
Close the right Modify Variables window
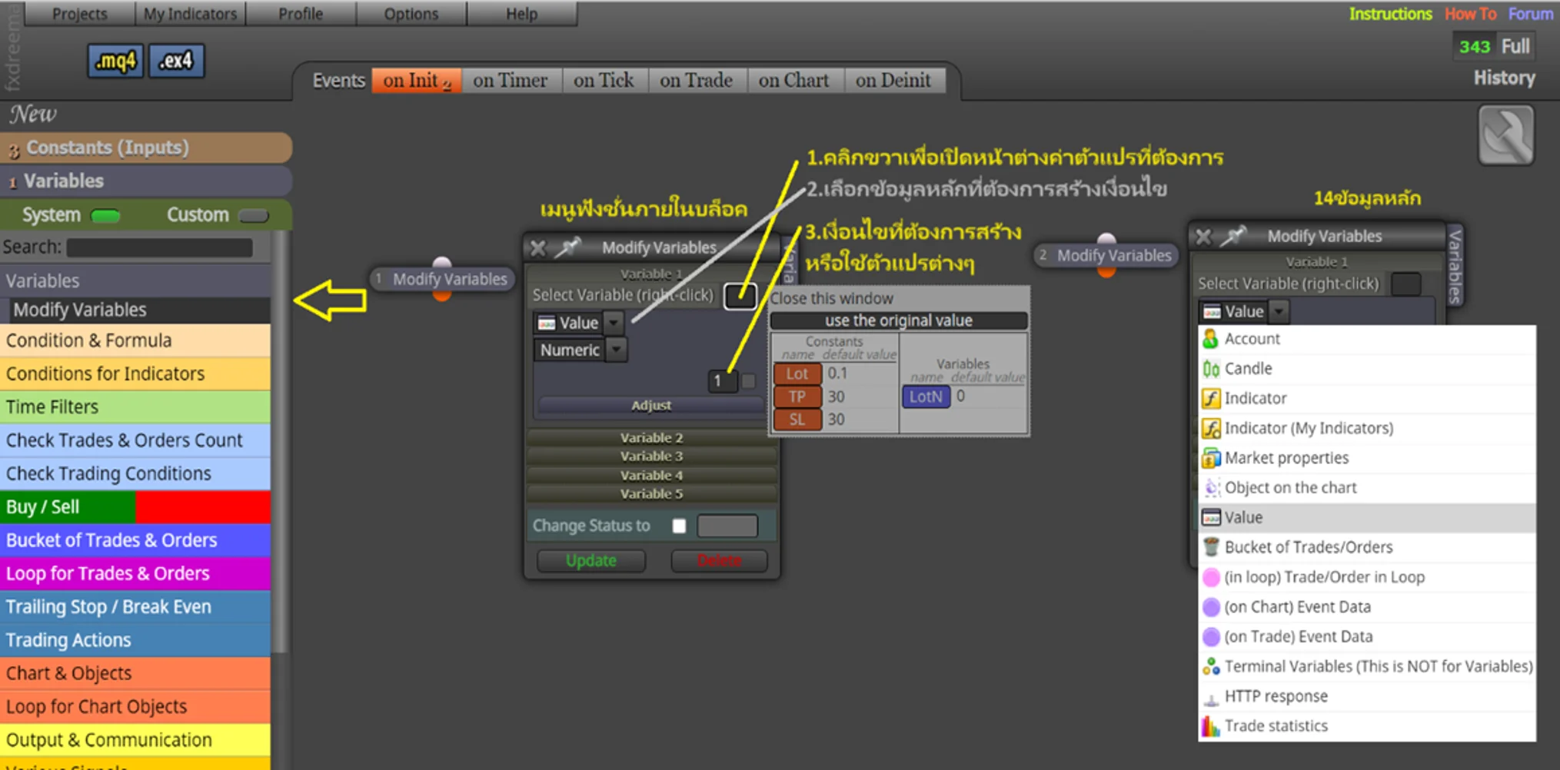(x=1203, y=237)
